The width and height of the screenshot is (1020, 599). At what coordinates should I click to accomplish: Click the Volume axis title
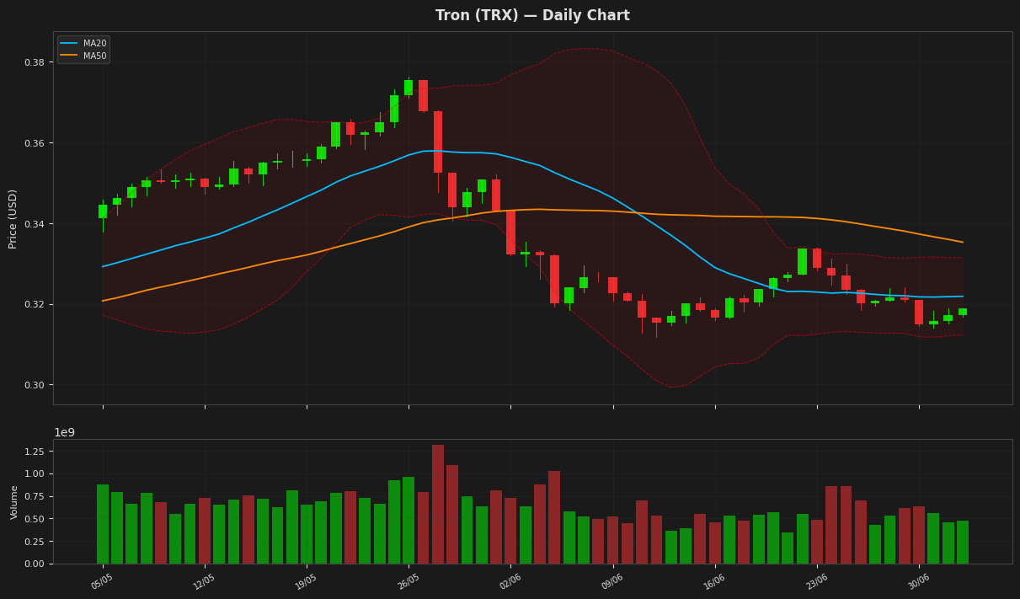14,502
